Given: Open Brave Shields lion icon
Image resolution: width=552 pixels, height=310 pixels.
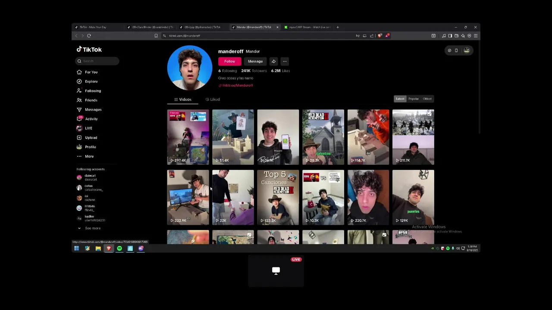Looking at the screenshot, I should (379, 36).
